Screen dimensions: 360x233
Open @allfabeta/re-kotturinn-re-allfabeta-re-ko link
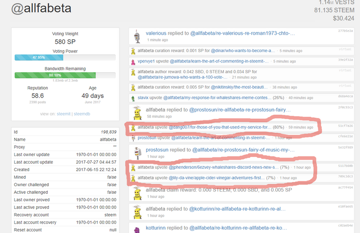coord(238,228)
